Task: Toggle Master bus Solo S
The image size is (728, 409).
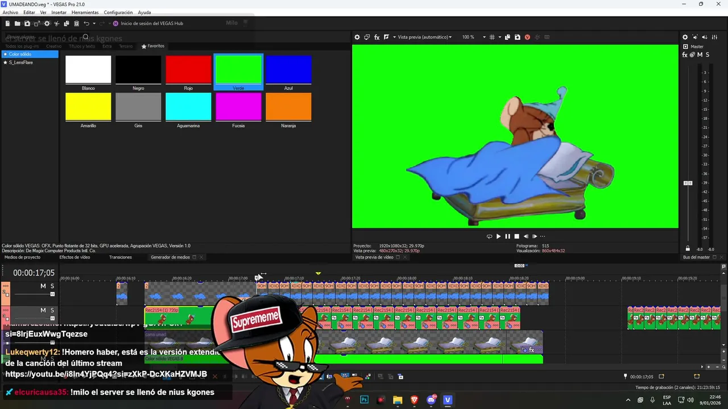Action: 708,55
